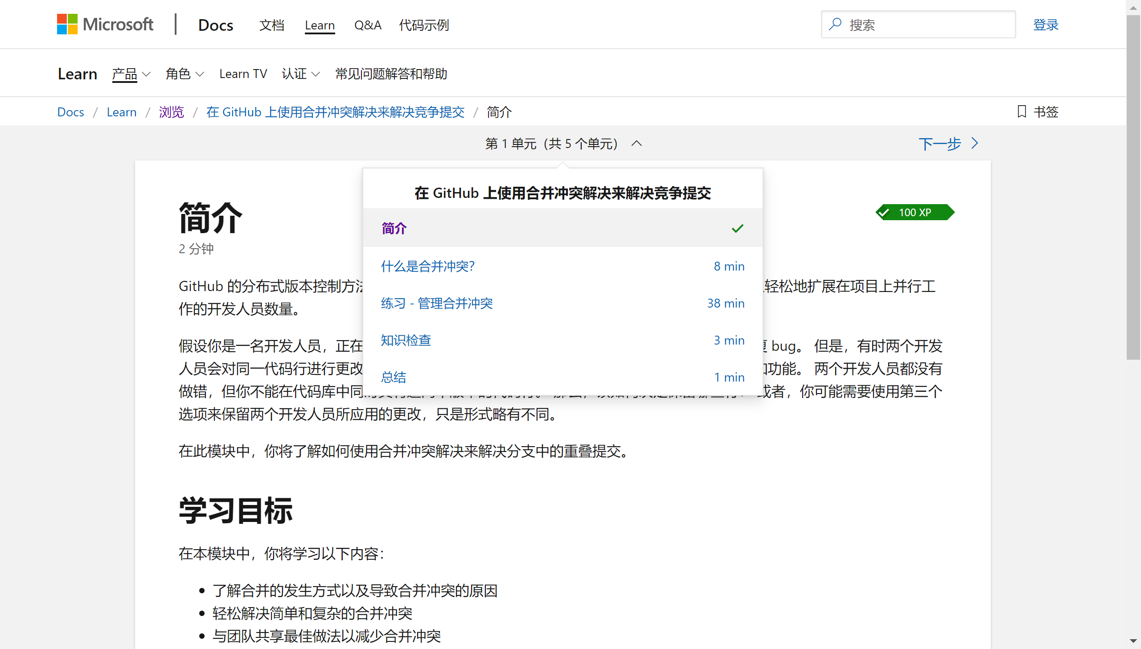
Task: Open the 练习 - 管理合并冲突 unit
Action: [x=437, y=303]
